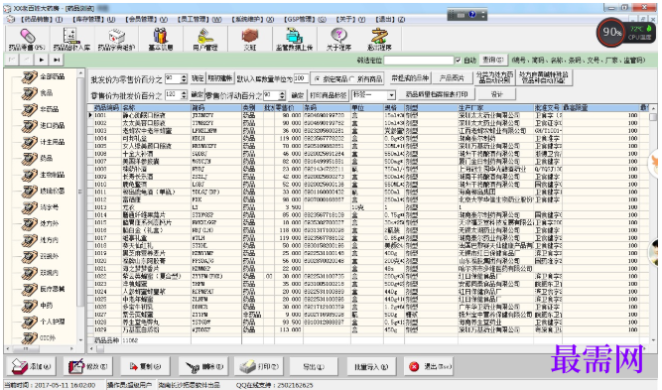This screenshot has width=662, height=390.
Task: Select 非药品 category in the tree
Action: click(49, 109)
